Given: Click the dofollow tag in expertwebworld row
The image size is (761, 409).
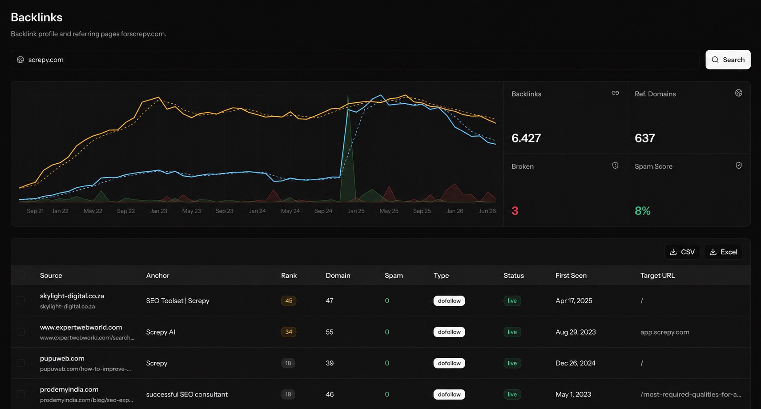Looking at the screenshot, I should 449,332.
